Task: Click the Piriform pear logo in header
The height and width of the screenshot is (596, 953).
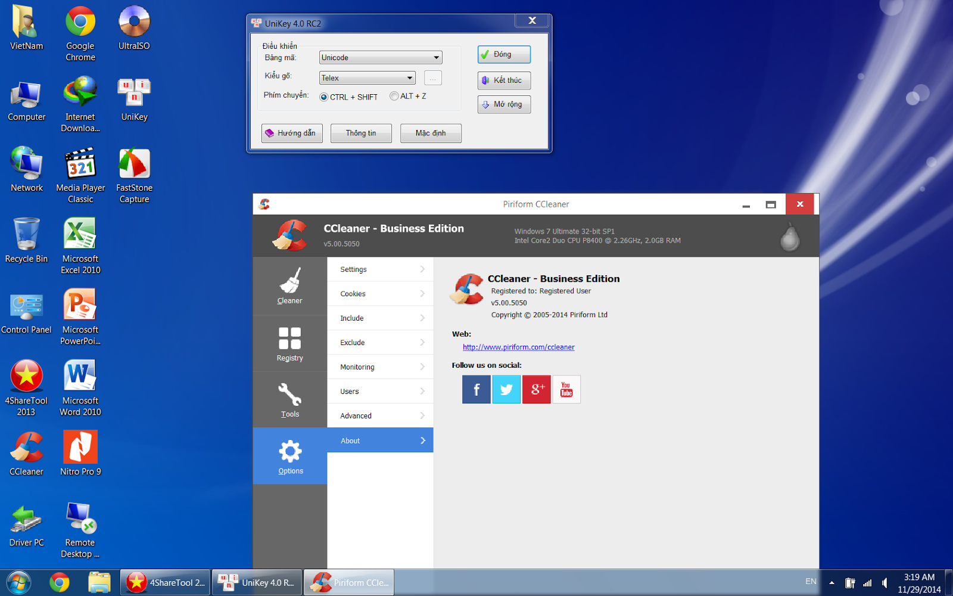Action: point(790,237)
